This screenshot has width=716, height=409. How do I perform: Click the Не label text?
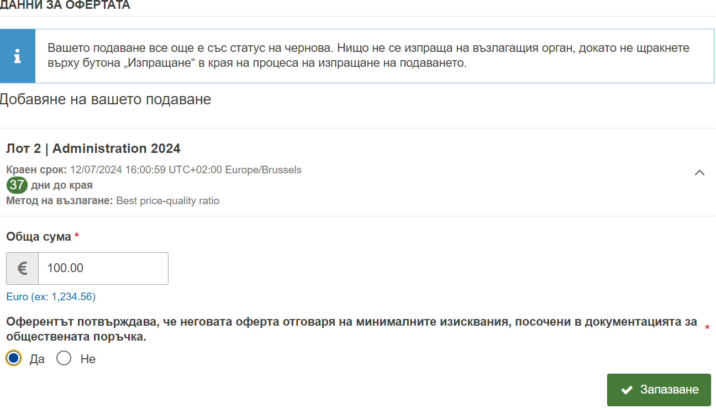(x=88, y=359)
